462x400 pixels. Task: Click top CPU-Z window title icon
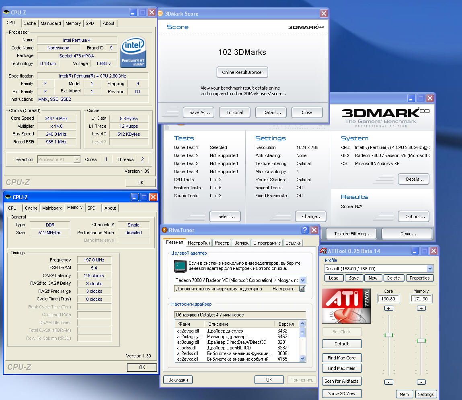click(x=6, y=12)
